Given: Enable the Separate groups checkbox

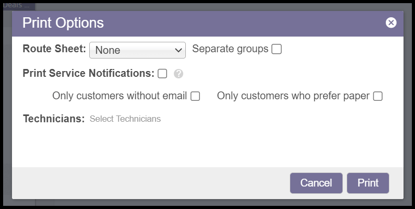Looking at the screenshot, I should (x=277, y=49).
